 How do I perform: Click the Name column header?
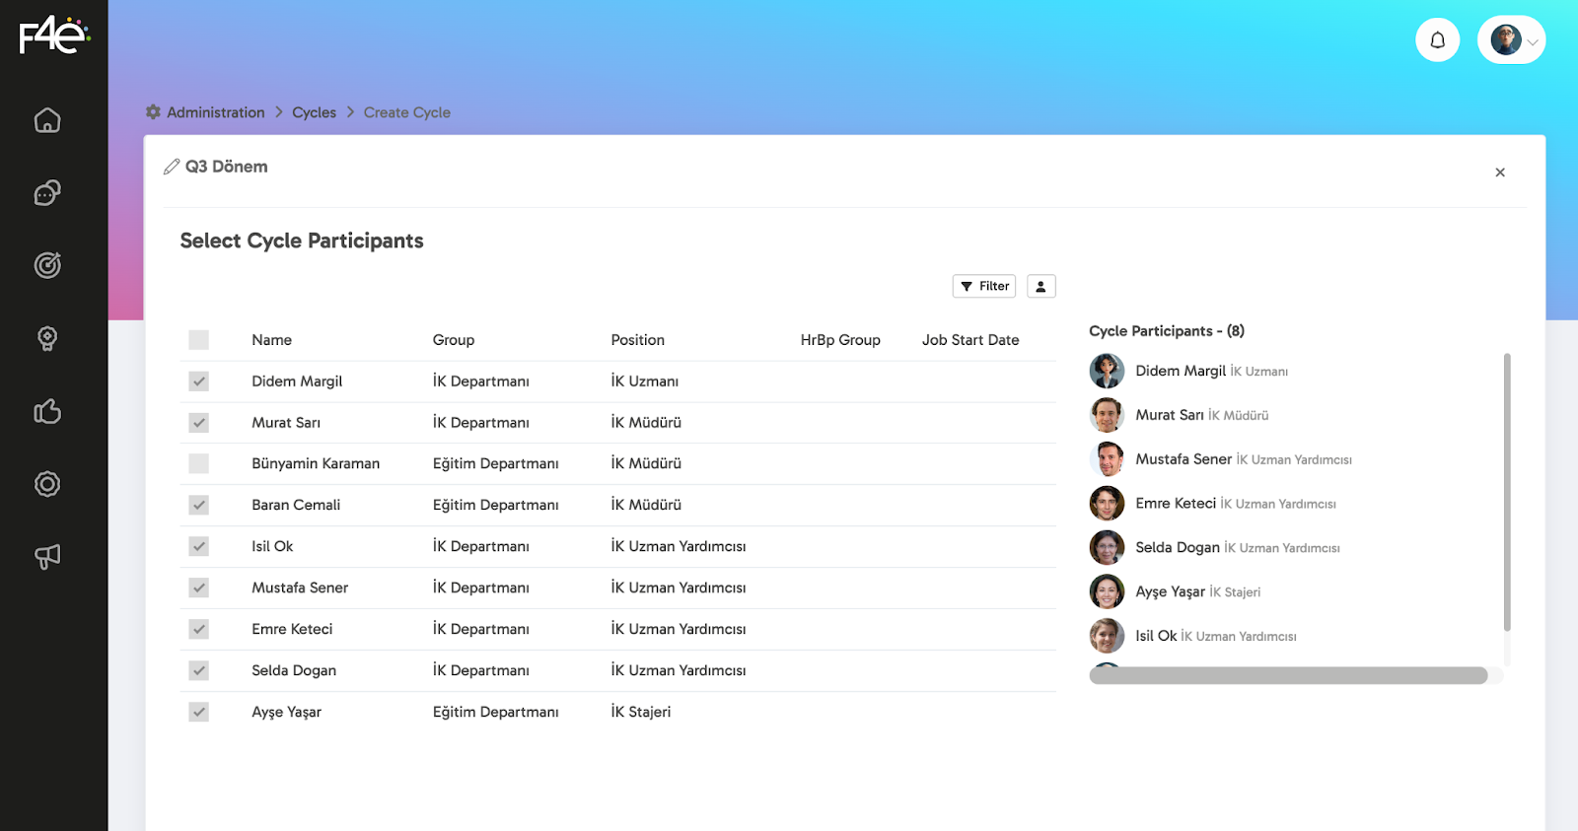[x=271, y=340]
